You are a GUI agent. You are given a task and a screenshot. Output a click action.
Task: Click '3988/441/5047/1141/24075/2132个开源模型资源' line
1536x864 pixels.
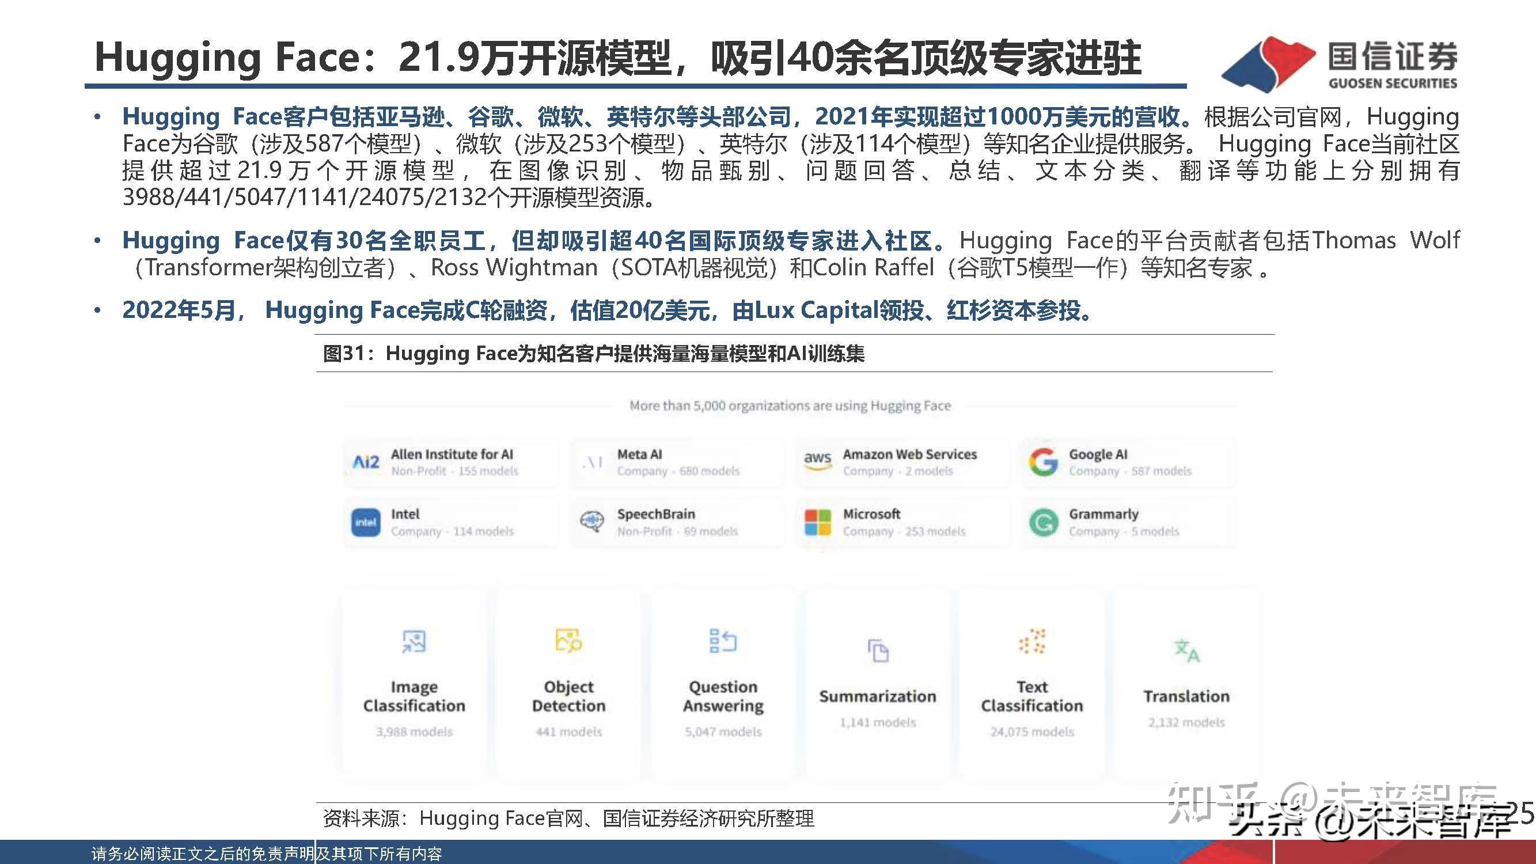tap(389, 198)
